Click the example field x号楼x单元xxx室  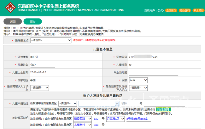[x=138, y=119]
